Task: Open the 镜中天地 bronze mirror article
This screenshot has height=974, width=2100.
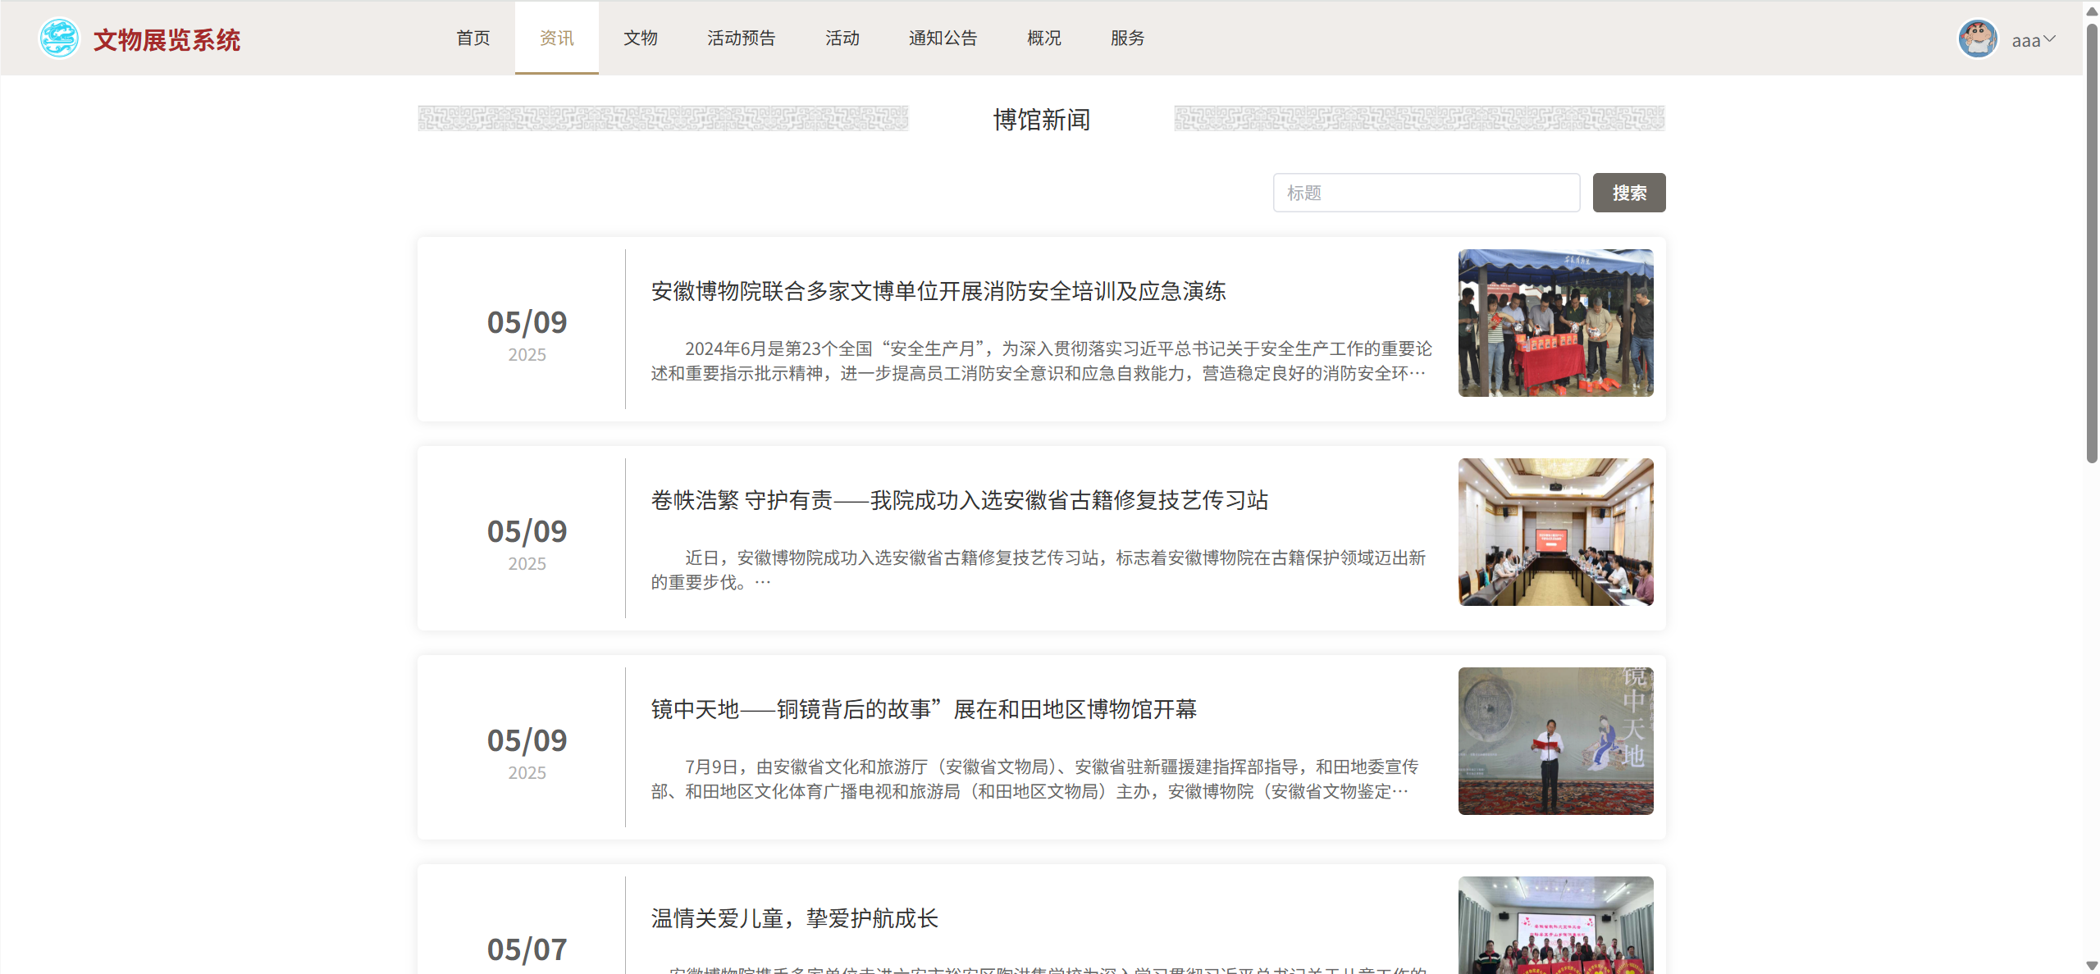Action: pos(924,709)
